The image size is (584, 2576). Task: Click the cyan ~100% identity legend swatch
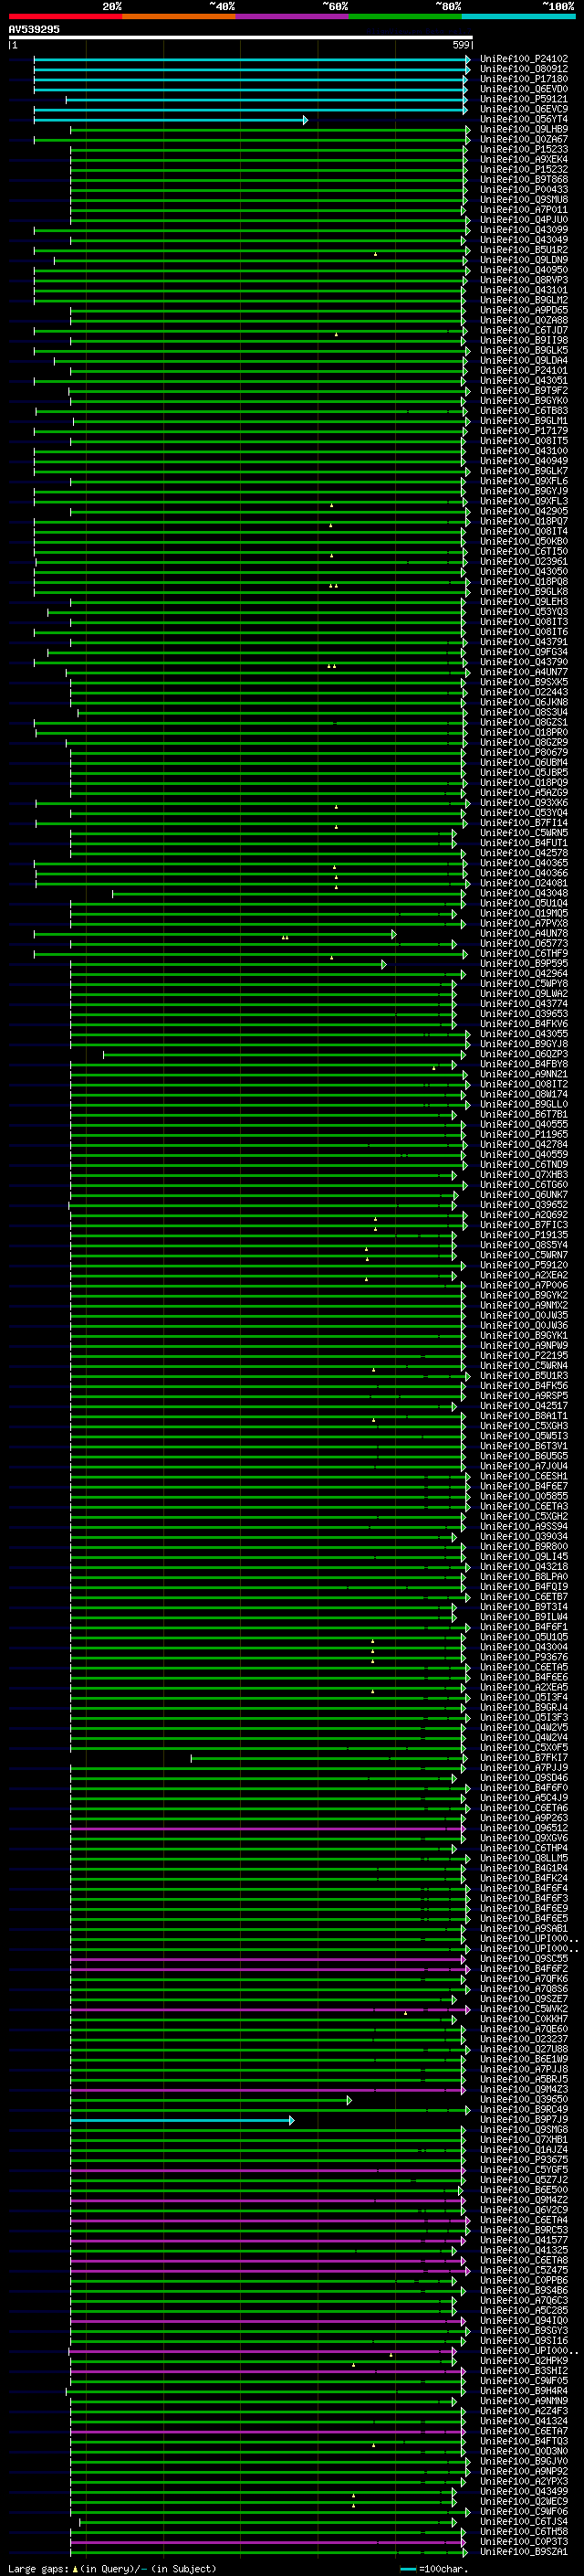click(x=518, y=16)
